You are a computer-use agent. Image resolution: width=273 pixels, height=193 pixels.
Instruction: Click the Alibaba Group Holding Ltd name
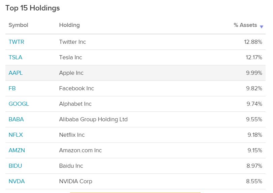click(93, 119)
